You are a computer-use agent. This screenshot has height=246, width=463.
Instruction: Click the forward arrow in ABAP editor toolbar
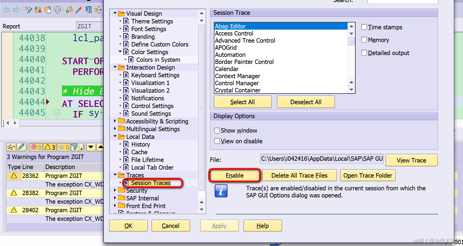[x=16, y=10]
